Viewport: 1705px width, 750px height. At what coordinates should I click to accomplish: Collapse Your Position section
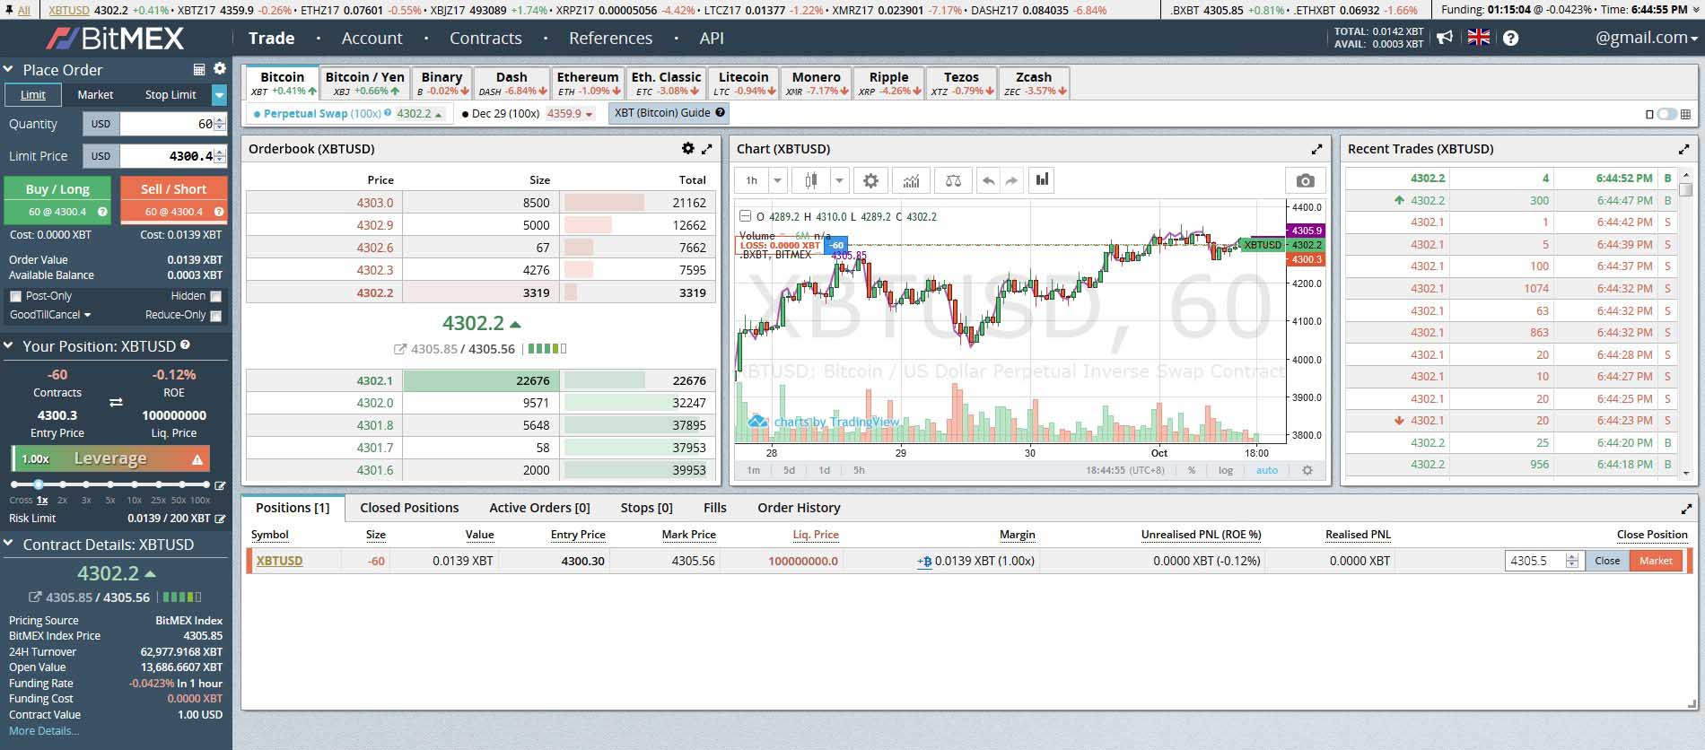(x=9, y=346)
